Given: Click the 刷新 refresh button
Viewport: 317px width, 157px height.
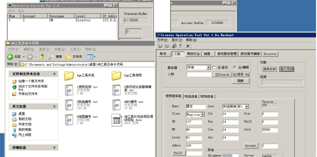Looking at the screenshot, I should [243, 81].
